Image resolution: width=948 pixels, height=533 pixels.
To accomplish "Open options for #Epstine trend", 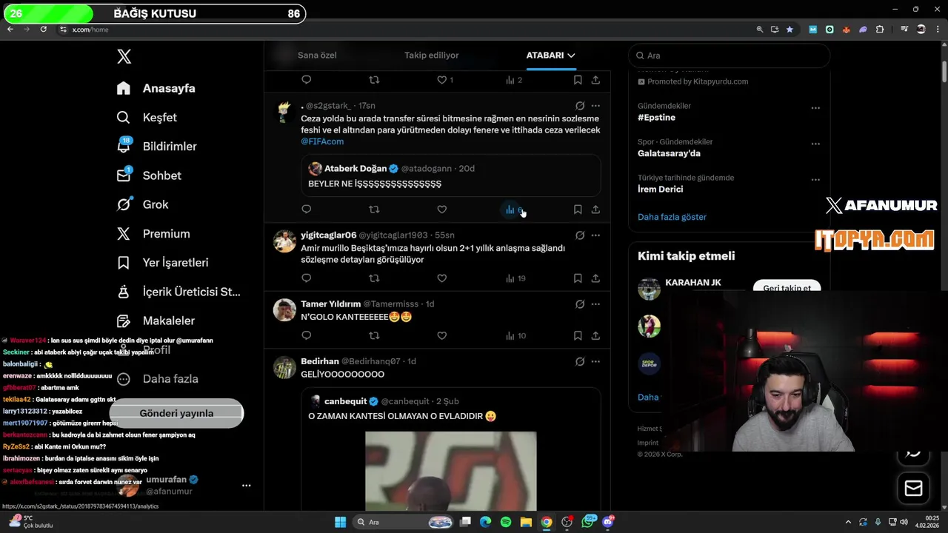I will point(815,108).
